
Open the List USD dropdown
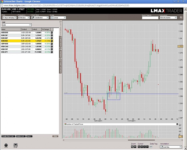(17, 25)
